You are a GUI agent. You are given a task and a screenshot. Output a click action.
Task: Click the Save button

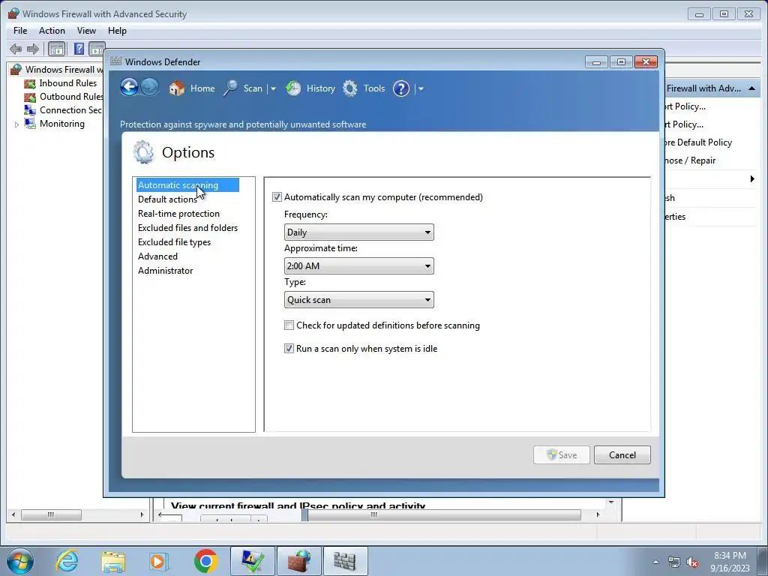561,454
